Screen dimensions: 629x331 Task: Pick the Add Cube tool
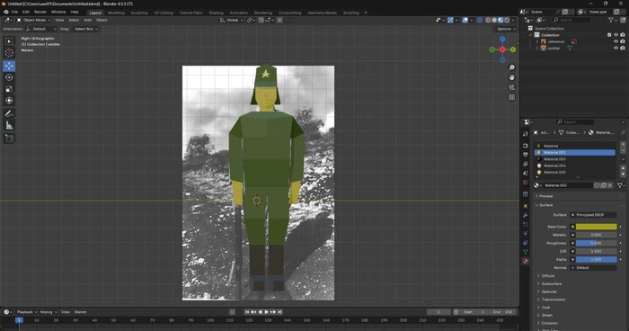tap(9, 139)
